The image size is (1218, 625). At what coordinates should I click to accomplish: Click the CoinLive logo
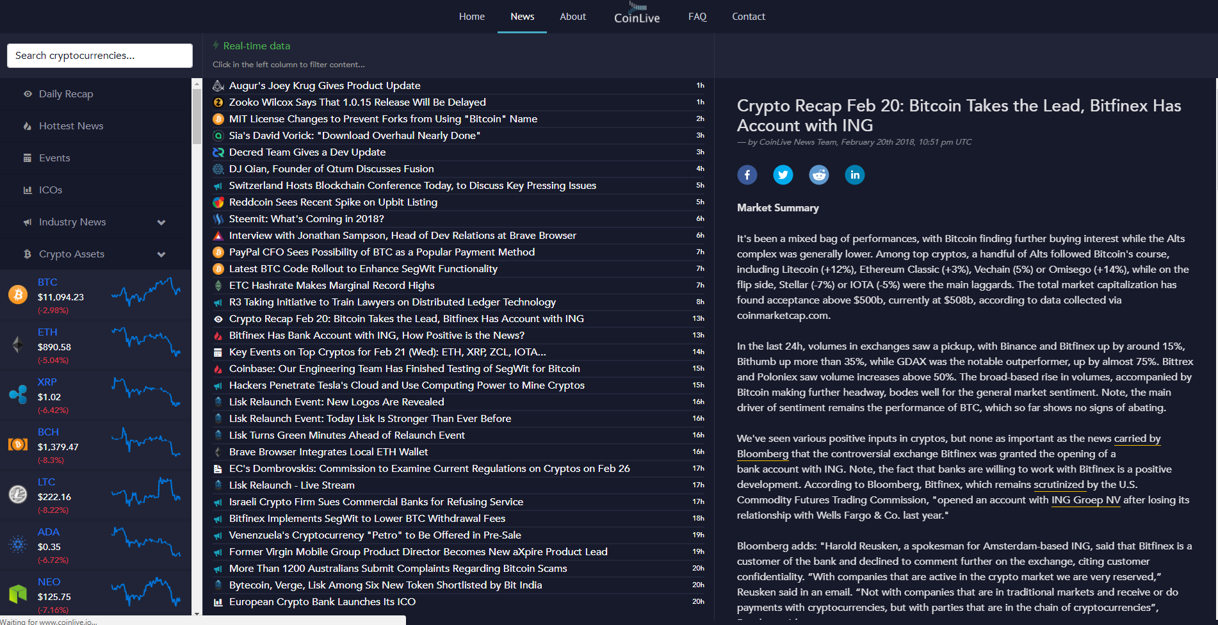(637, 13)
